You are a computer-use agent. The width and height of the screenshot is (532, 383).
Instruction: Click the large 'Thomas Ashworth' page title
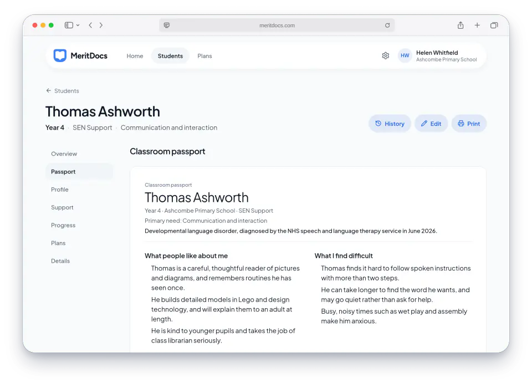[x=103, y=111]
